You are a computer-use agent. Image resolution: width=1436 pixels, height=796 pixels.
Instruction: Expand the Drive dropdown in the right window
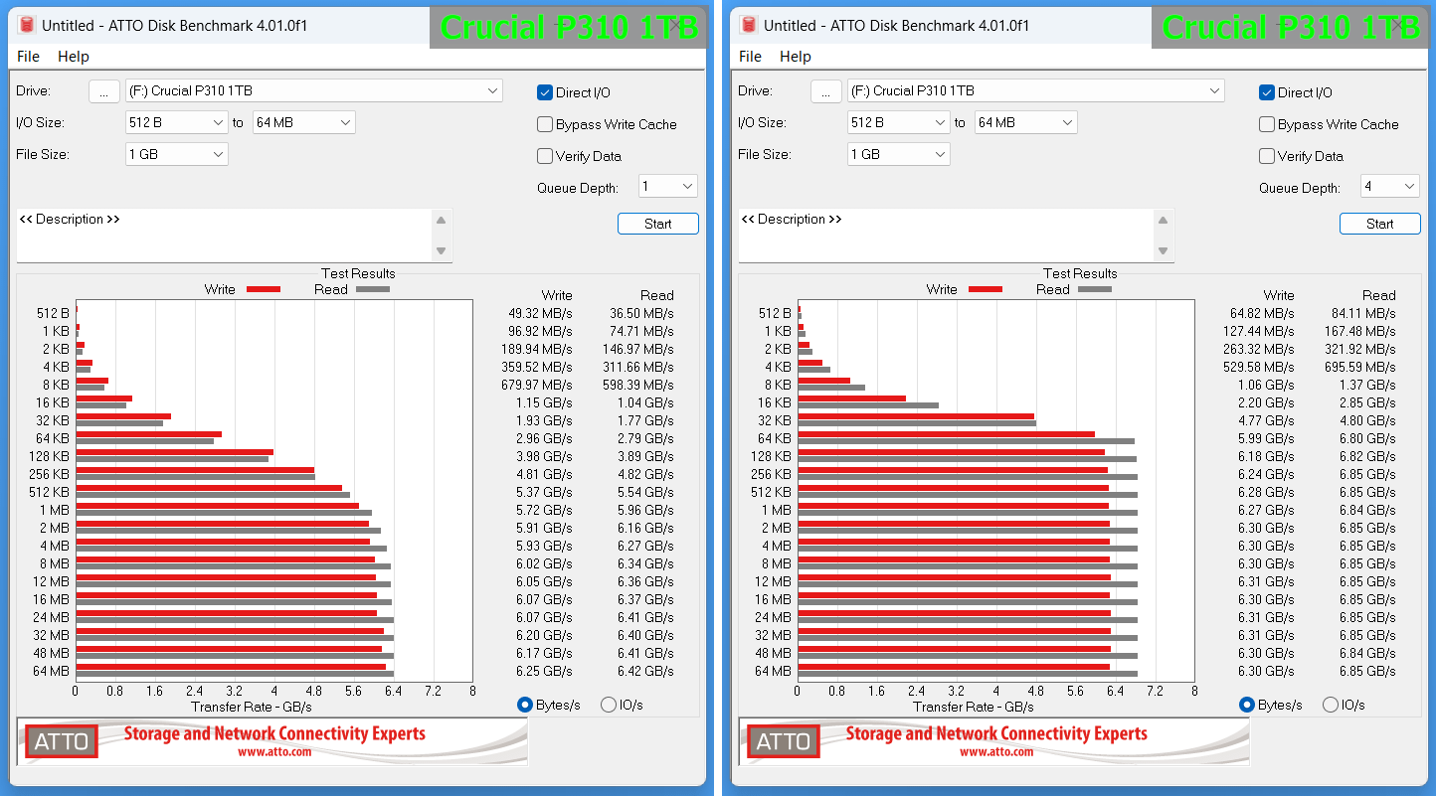(x=1036, y=90)
